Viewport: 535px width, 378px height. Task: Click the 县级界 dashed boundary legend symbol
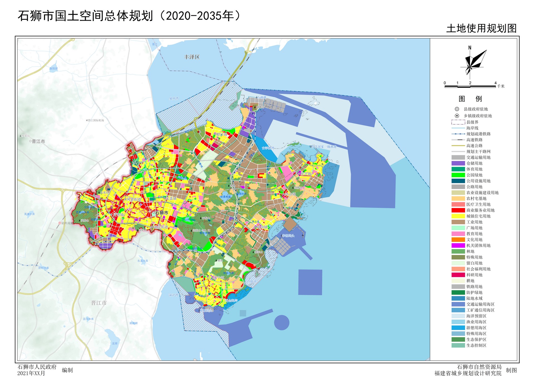coord(458,122)
